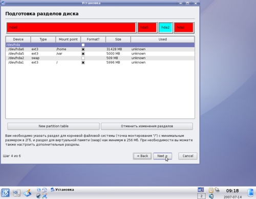Click the date 2007-07-14 in panel
The width and height of the screenshot is (256, 199).
(232, 197)
